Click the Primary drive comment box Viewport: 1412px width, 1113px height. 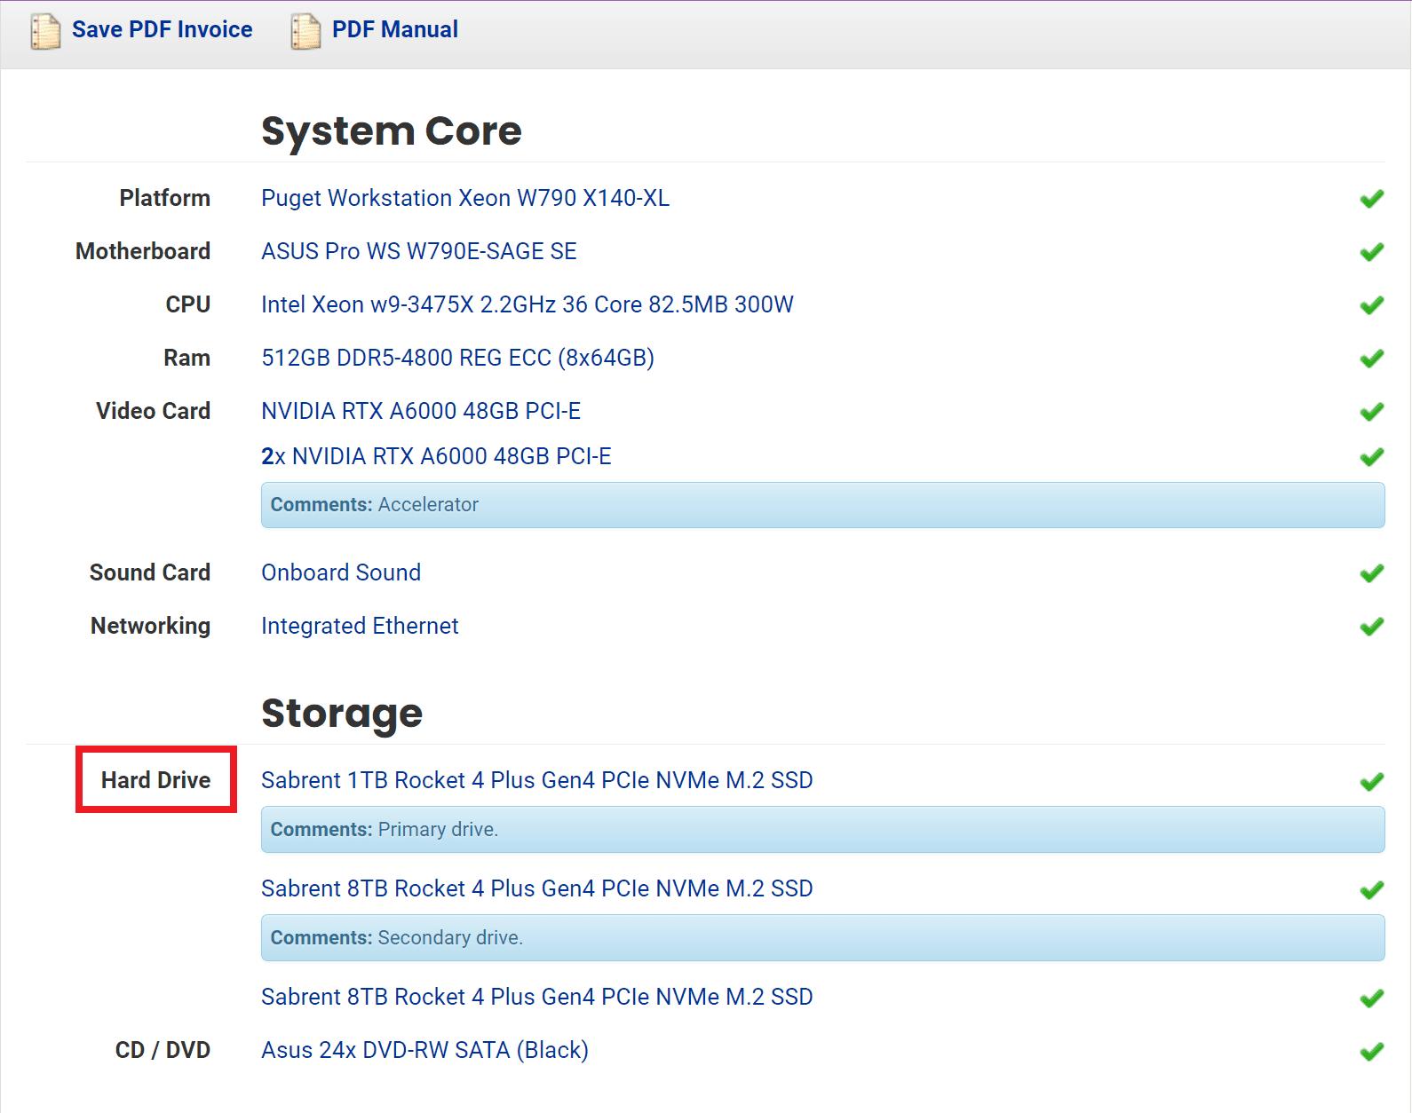pos(821,830)
